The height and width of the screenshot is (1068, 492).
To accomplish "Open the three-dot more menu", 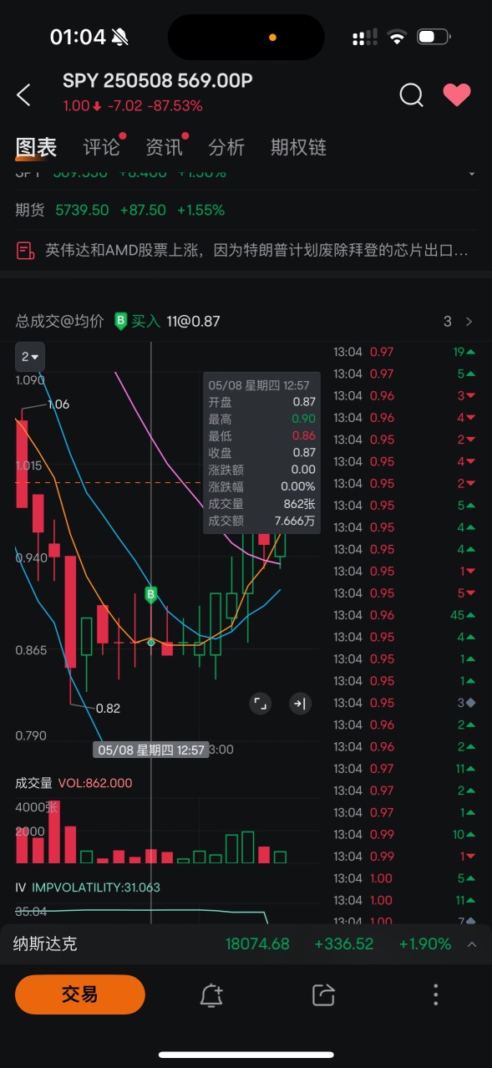I will click(x=435, y=994).
